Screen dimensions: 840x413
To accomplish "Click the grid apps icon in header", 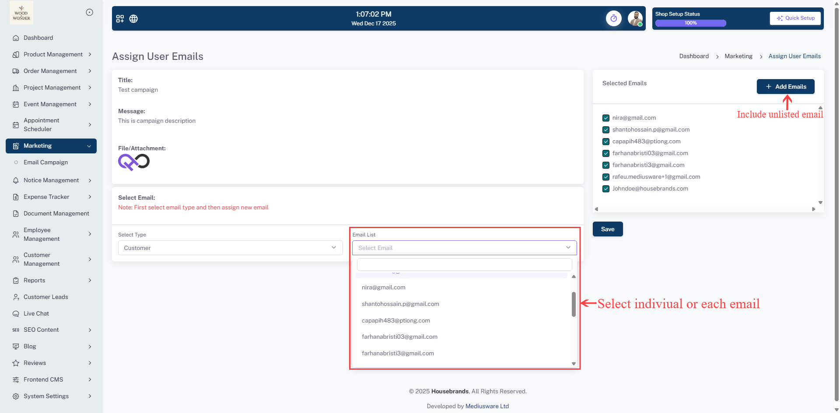I will pyautogui.click(x=120, y=19).
